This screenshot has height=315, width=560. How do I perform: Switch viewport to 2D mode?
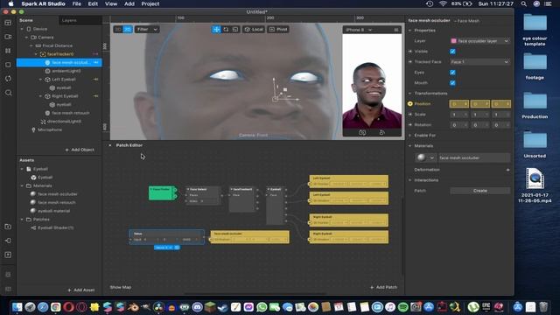pyautogui.click(x=128, y=29)
